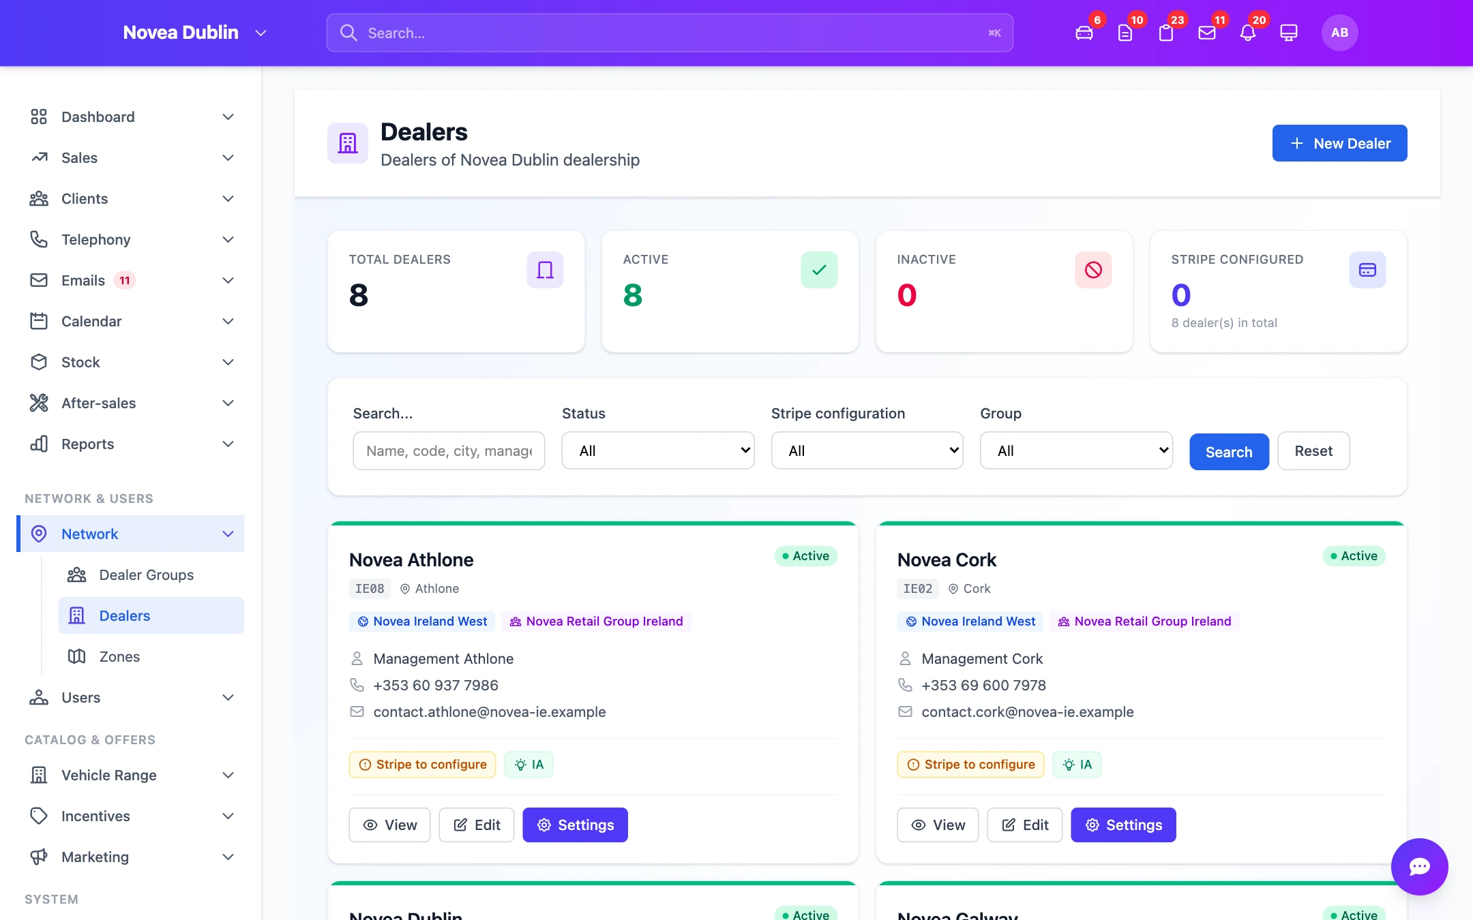Viewport: 1473px width, 920px height.
Task: Click the After-sales tools icon
Action: click(x=39, y=403)
